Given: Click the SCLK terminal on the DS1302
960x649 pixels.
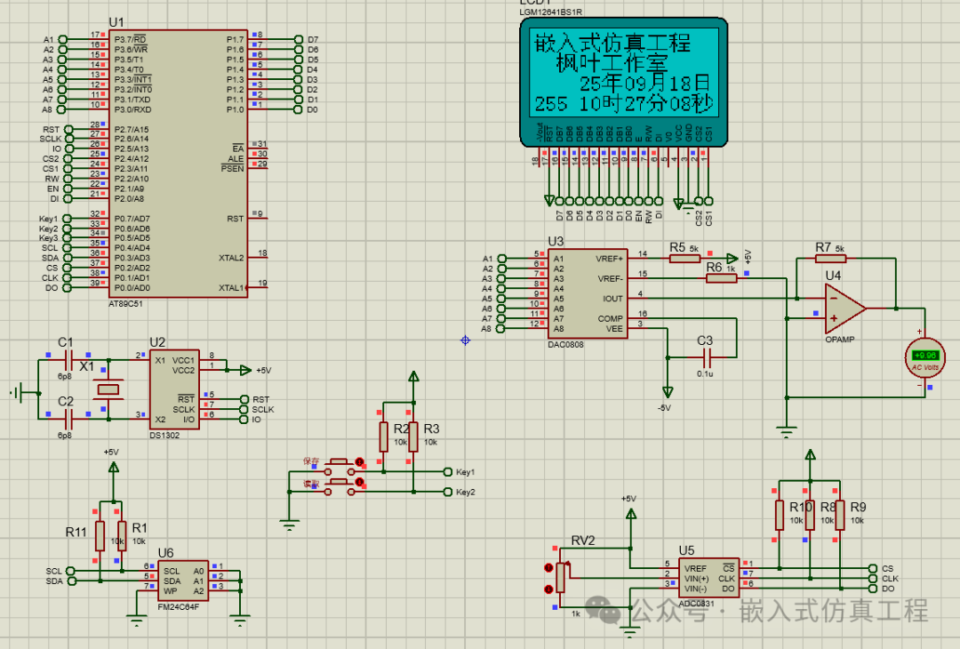Looking at the screenshot, I should [244, 410].
